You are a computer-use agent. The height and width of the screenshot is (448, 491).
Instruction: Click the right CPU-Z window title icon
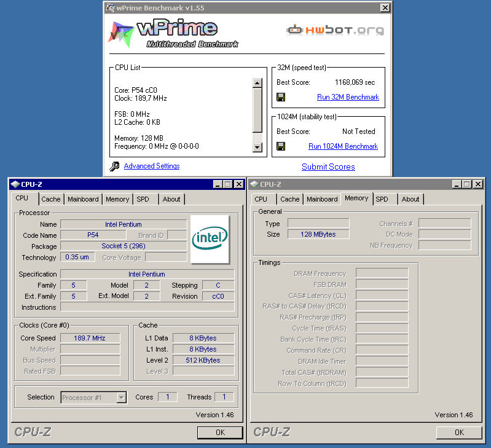[x=254, y=184]
